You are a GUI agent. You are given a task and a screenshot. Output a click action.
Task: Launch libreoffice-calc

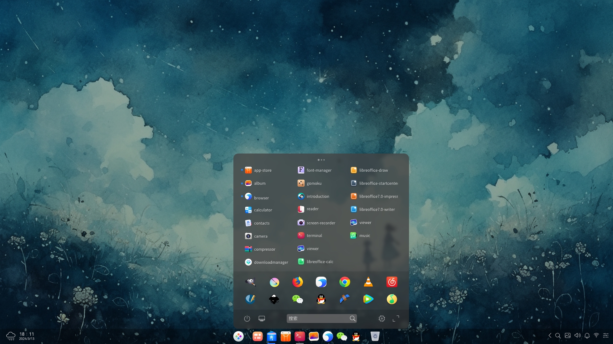(315, 262)
